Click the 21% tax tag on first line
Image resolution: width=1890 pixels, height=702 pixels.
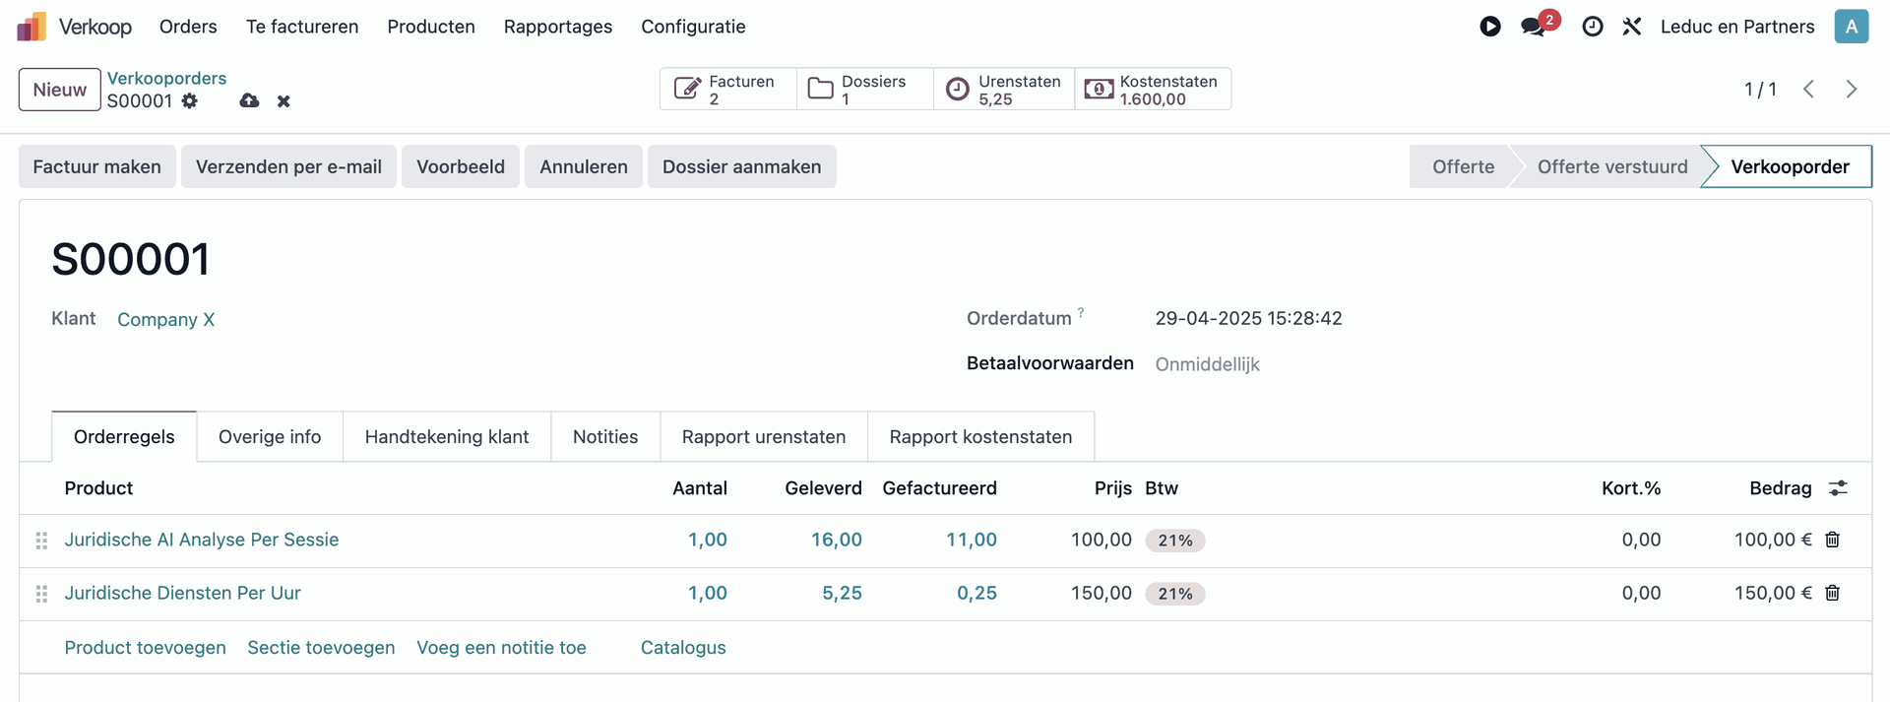(x=1174, y=541)
